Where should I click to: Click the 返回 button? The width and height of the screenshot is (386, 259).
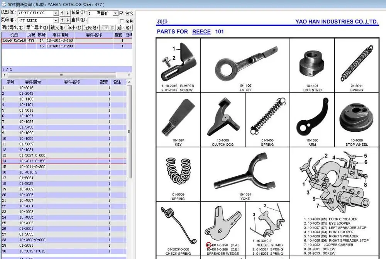(124, 27)
